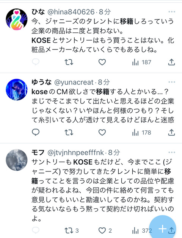Share ゆうな's tweet
Screen dimensions: 182x238
[171, 132]
